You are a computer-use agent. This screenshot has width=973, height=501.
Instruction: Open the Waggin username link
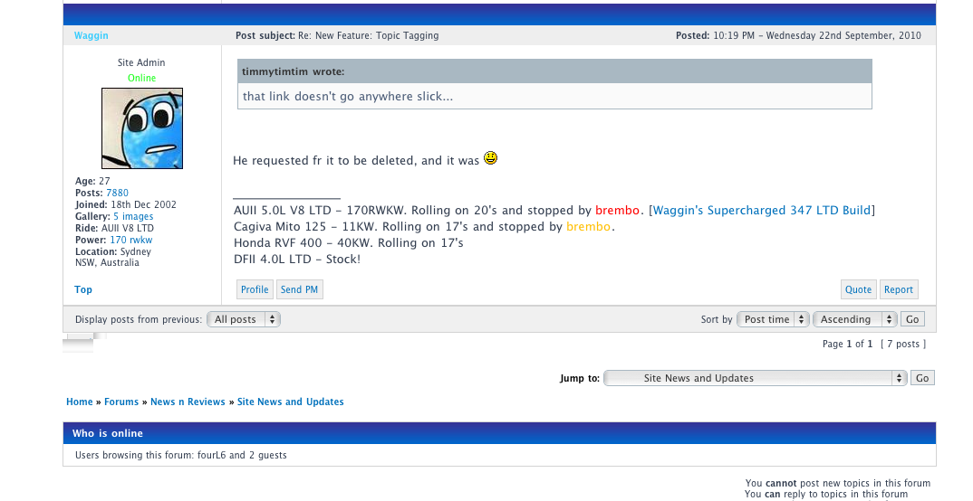coord(92,35)
